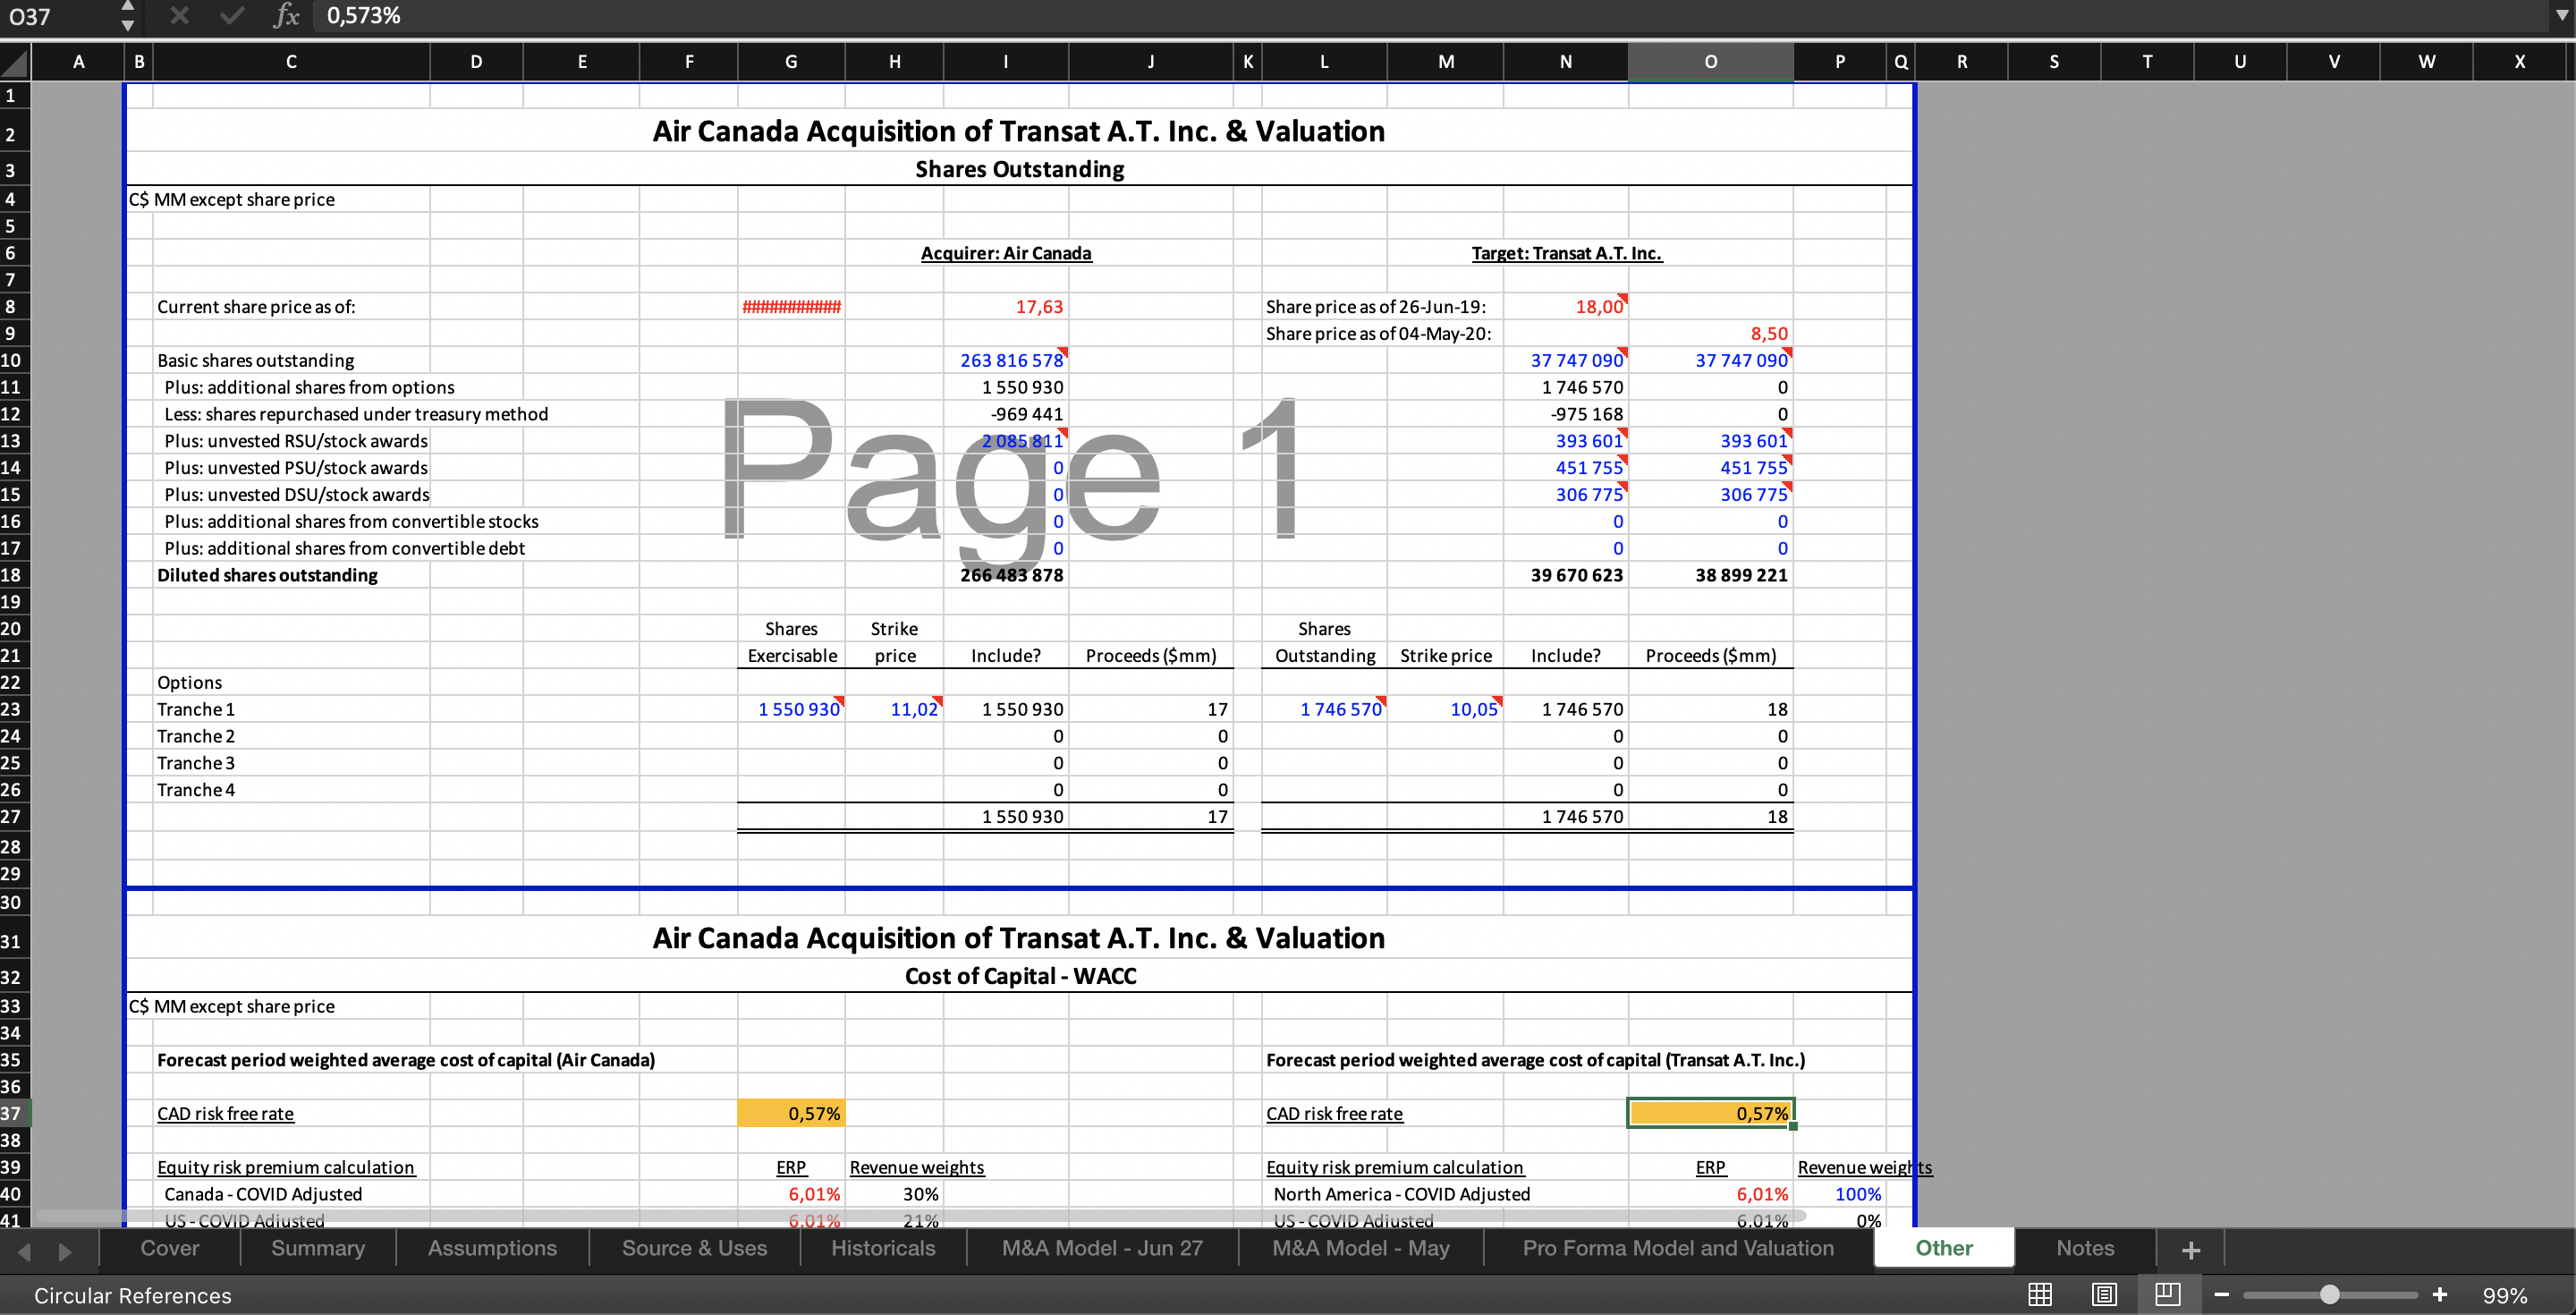
Task: Switch to Page Break Preview view
Action: point(2167,1295)
